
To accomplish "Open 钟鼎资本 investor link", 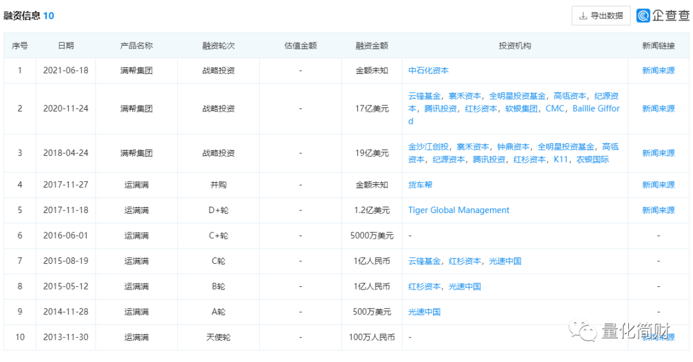I will [513, 147].
